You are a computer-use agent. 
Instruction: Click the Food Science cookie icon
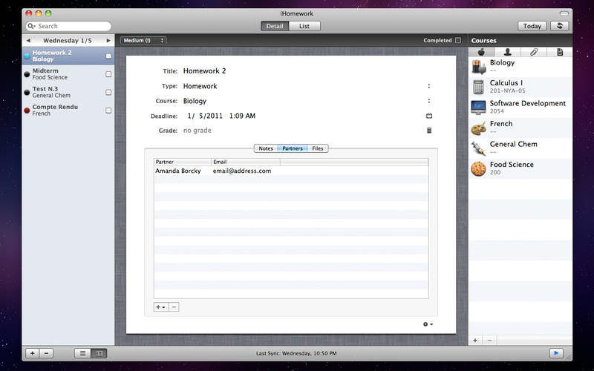point(478,168)
